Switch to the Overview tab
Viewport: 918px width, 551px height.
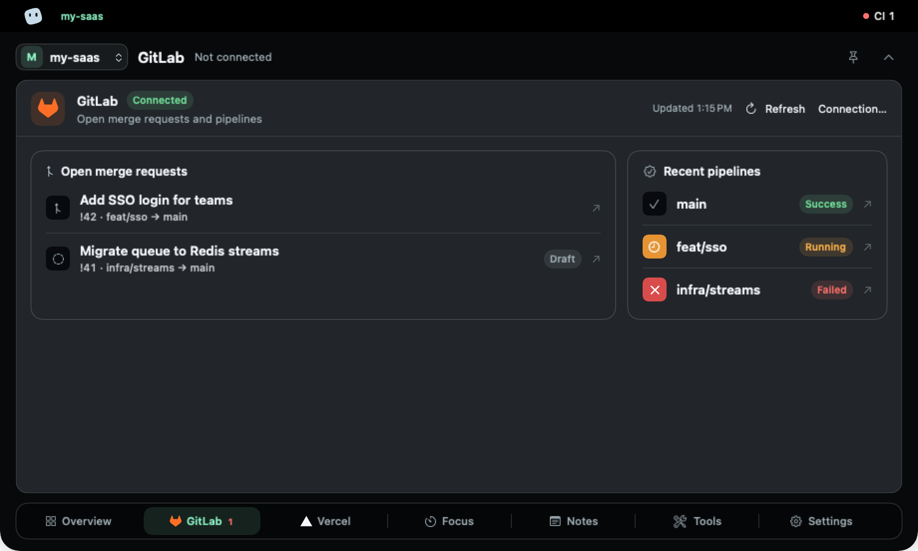click(x=78, y=521)
